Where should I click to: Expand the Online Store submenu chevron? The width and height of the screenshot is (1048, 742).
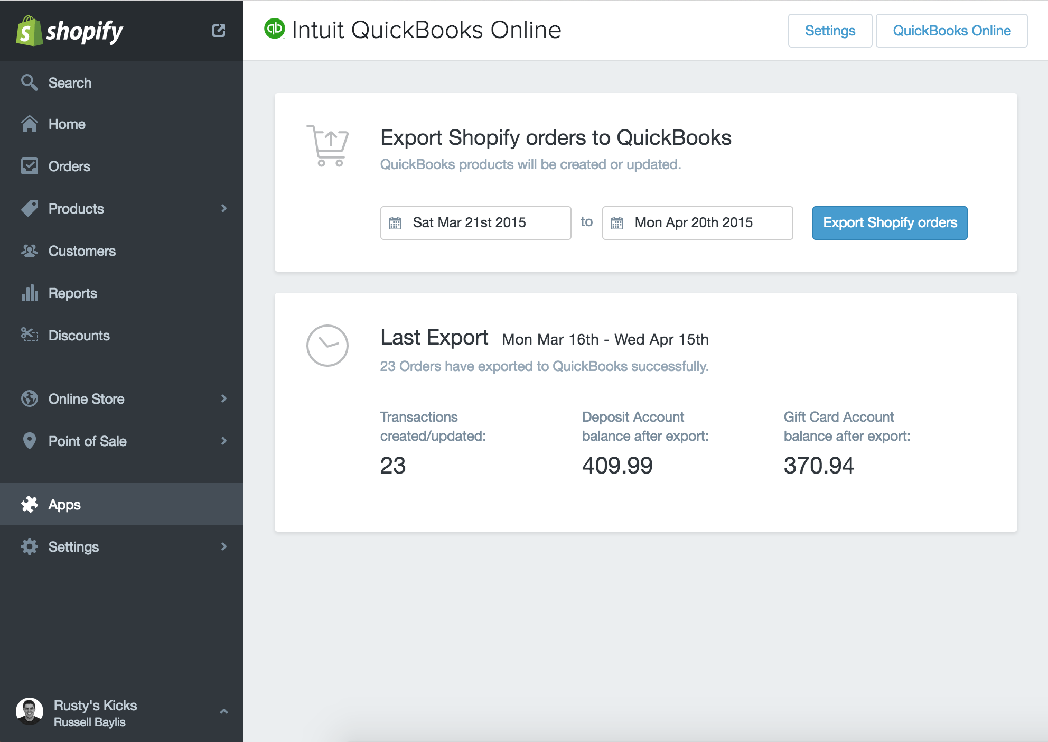click(x=224, y=398)
